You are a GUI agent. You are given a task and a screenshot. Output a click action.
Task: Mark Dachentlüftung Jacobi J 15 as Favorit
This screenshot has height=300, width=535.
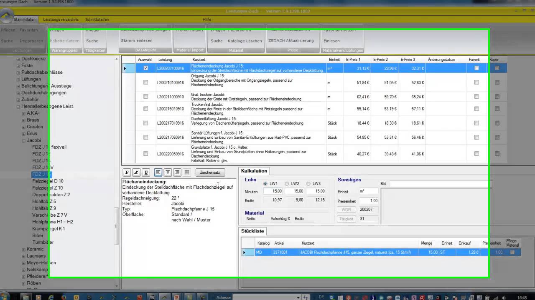point(476,123)
